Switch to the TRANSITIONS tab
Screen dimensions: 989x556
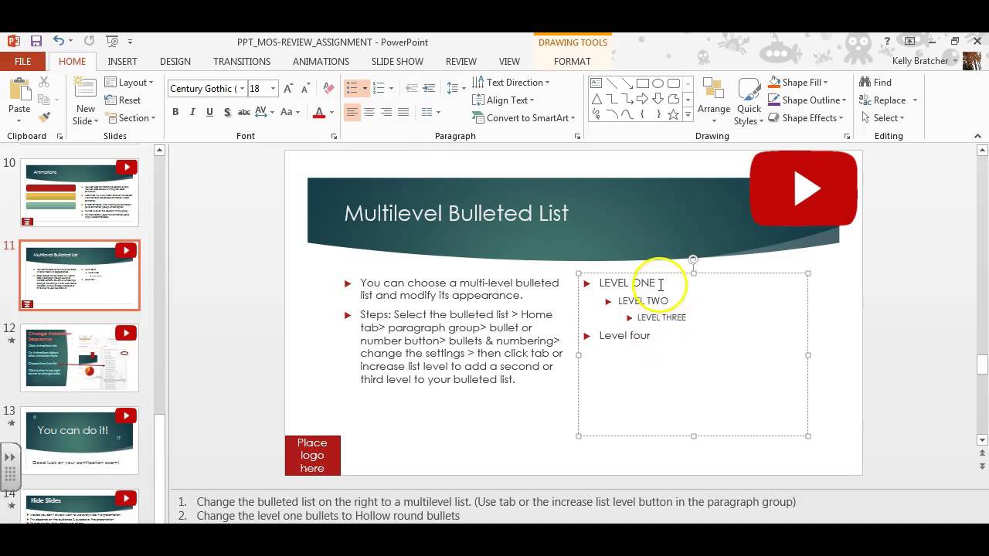coord(242,62)
